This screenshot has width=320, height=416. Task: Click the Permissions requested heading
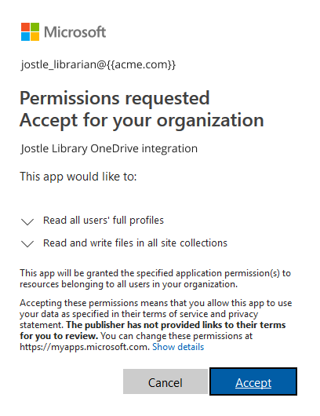115,98
